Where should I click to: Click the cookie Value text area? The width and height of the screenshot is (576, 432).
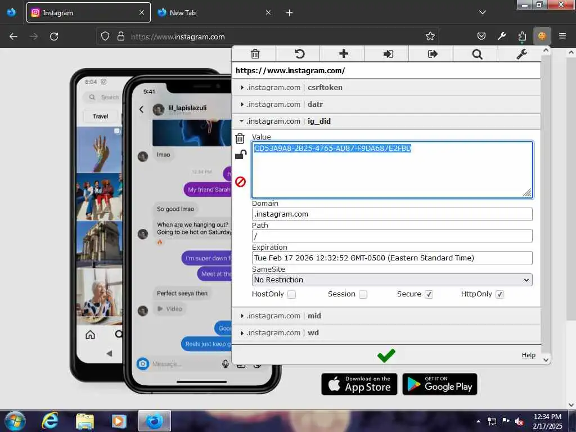[392, 170]
